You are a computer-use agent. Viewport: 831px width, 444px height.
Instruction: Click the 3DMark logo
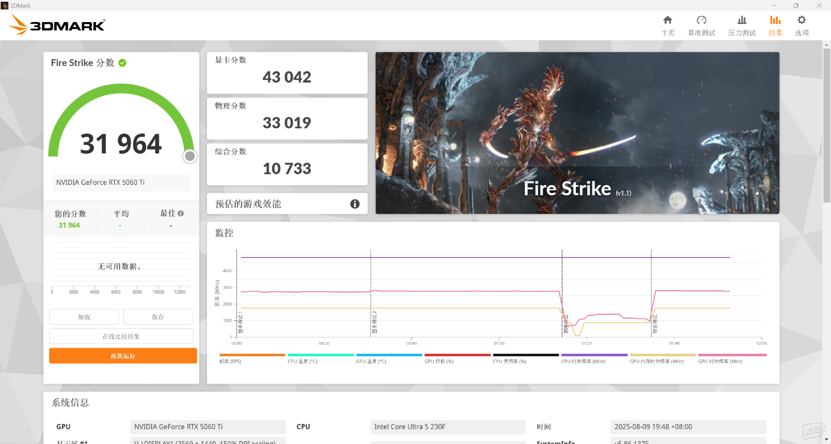[57, 25]
